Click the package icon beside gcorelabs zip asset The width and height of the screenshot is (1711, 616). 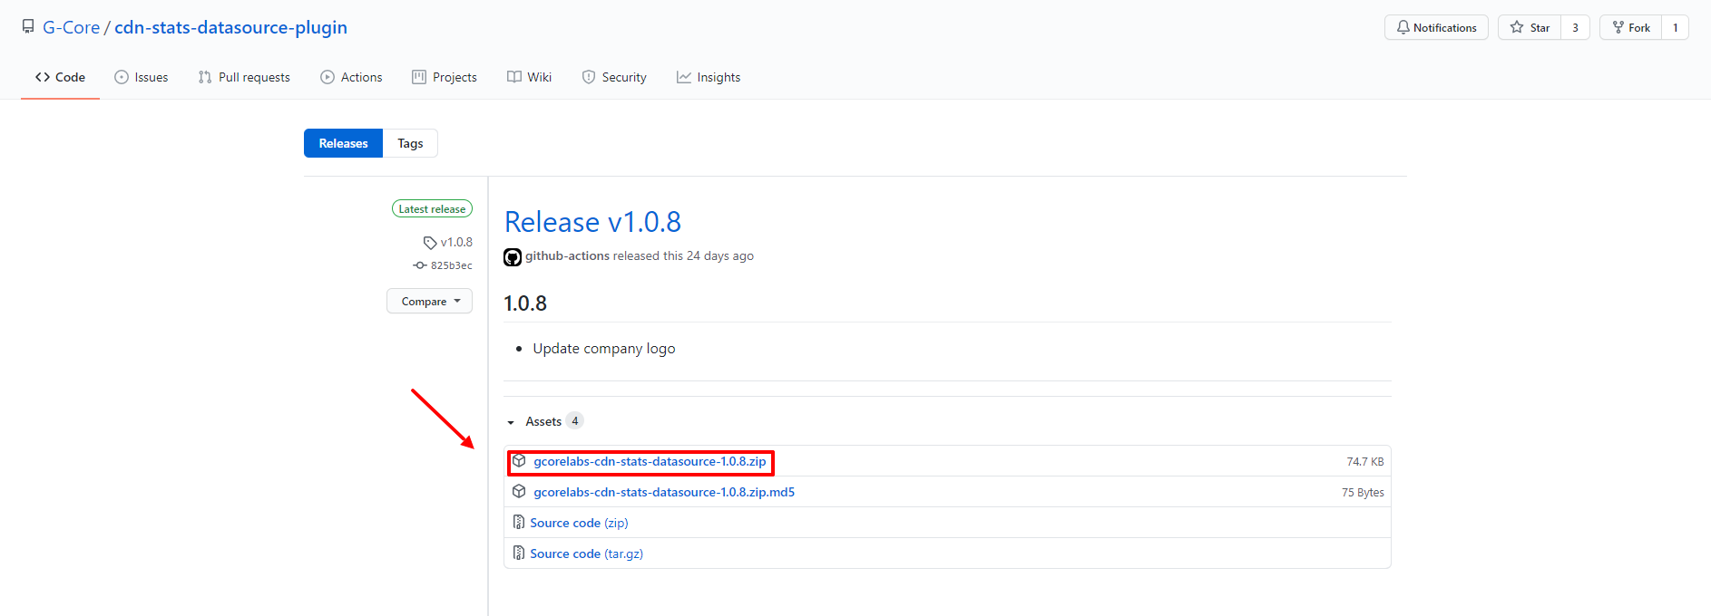pos(519,461)
